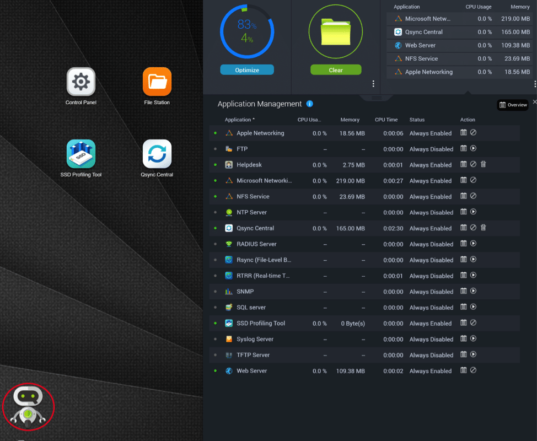Image resolution: width=537 pixels, height=441 pixels.
Task: Open the schedule icon for SSD Profiling Tool
Action: click(463, 322)
